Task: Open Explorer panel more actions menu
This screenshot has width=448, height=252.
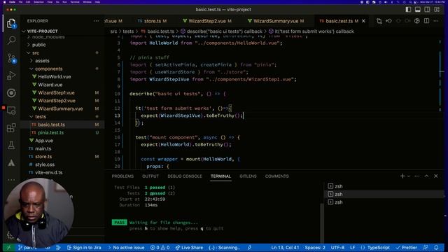Action: point(96,21)
